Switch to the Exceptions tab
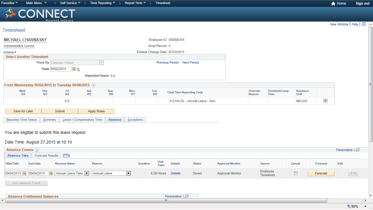 click(135, 120)
